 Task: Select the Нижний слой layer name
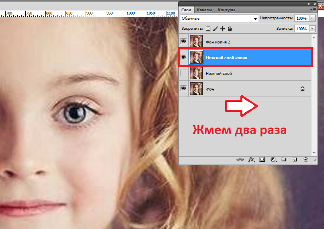(x=219, y=73)
